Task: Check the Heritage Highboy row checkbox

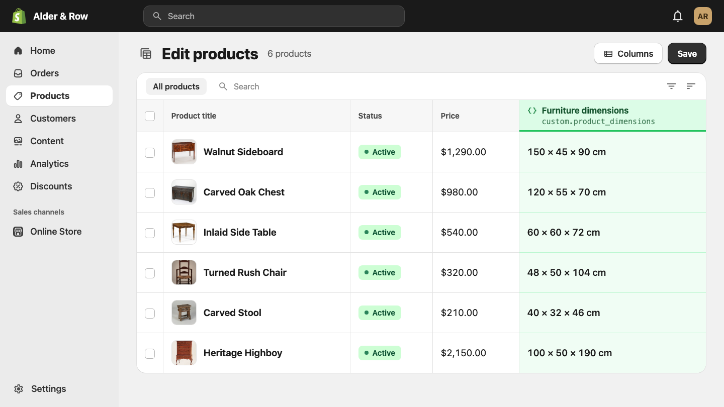Action: 150,353
